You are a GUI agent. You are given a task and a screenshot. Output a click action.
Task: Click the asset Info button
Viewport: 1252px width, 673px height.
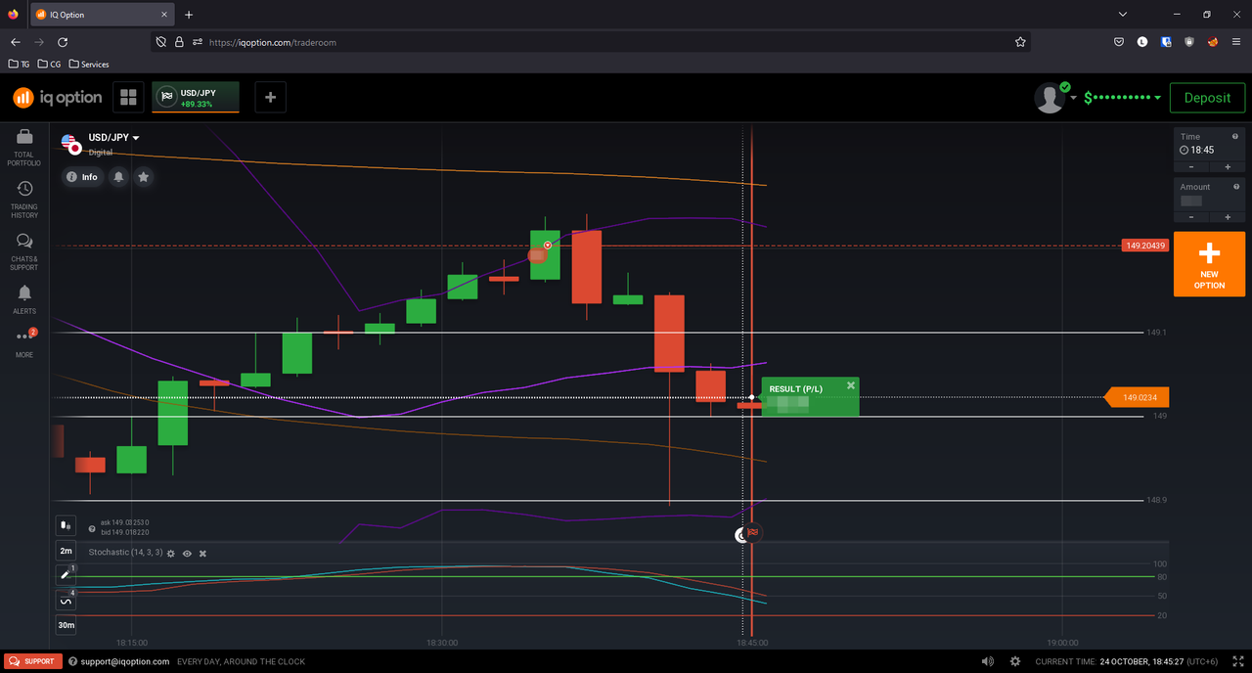pos(82,177)
